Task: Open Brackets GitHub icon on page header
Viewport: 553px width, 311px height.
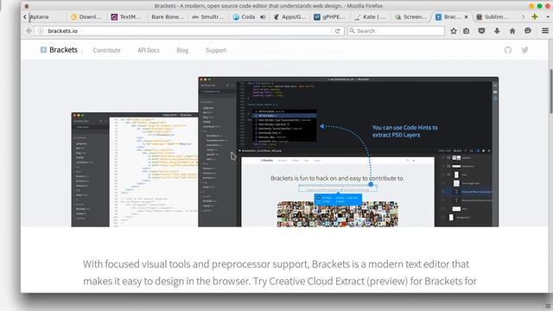Action: 508,50
